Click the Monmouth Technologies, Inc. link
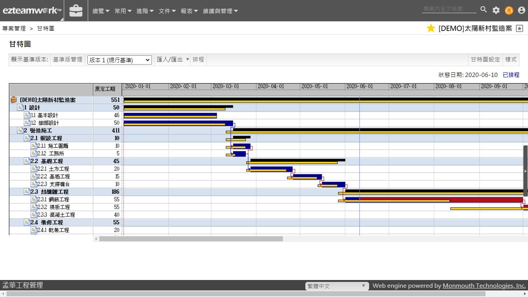 point(484,286)
